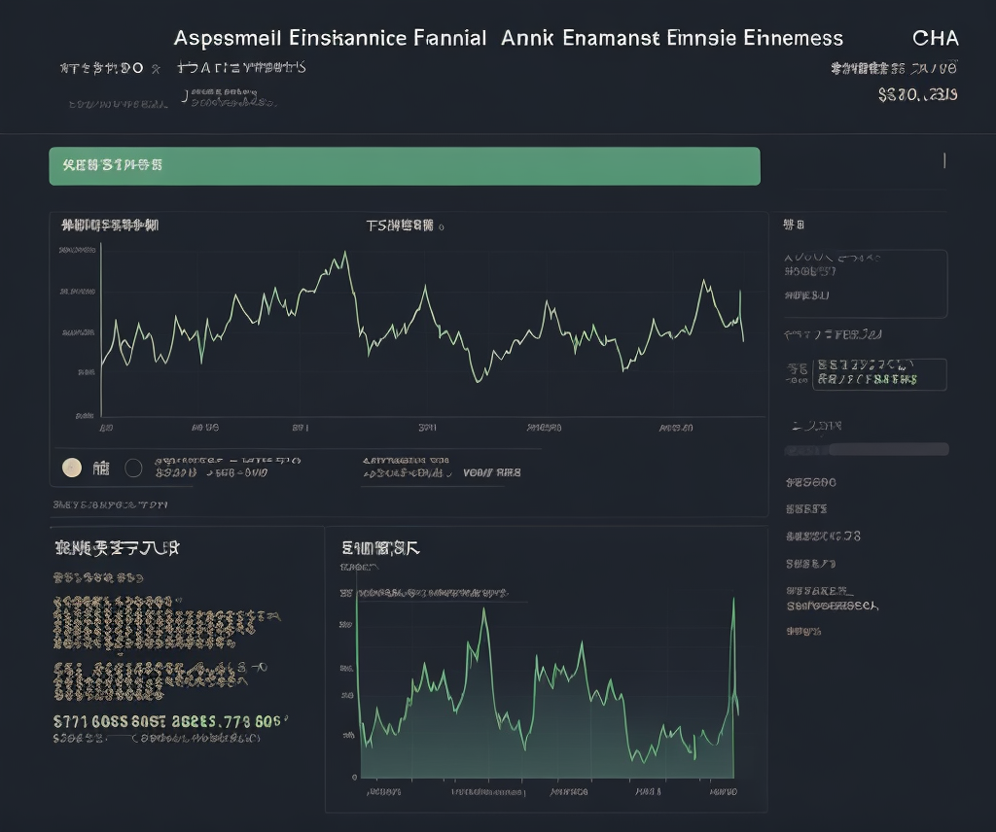996x832 pixels.
Task: Click the first text entry in the right sidebar list
Action: pos(810,482)
